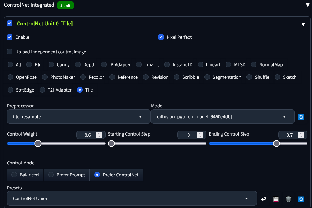Select the Tile control type
Image resolution: width=312 pixels, height=208 pixels.
80,90
